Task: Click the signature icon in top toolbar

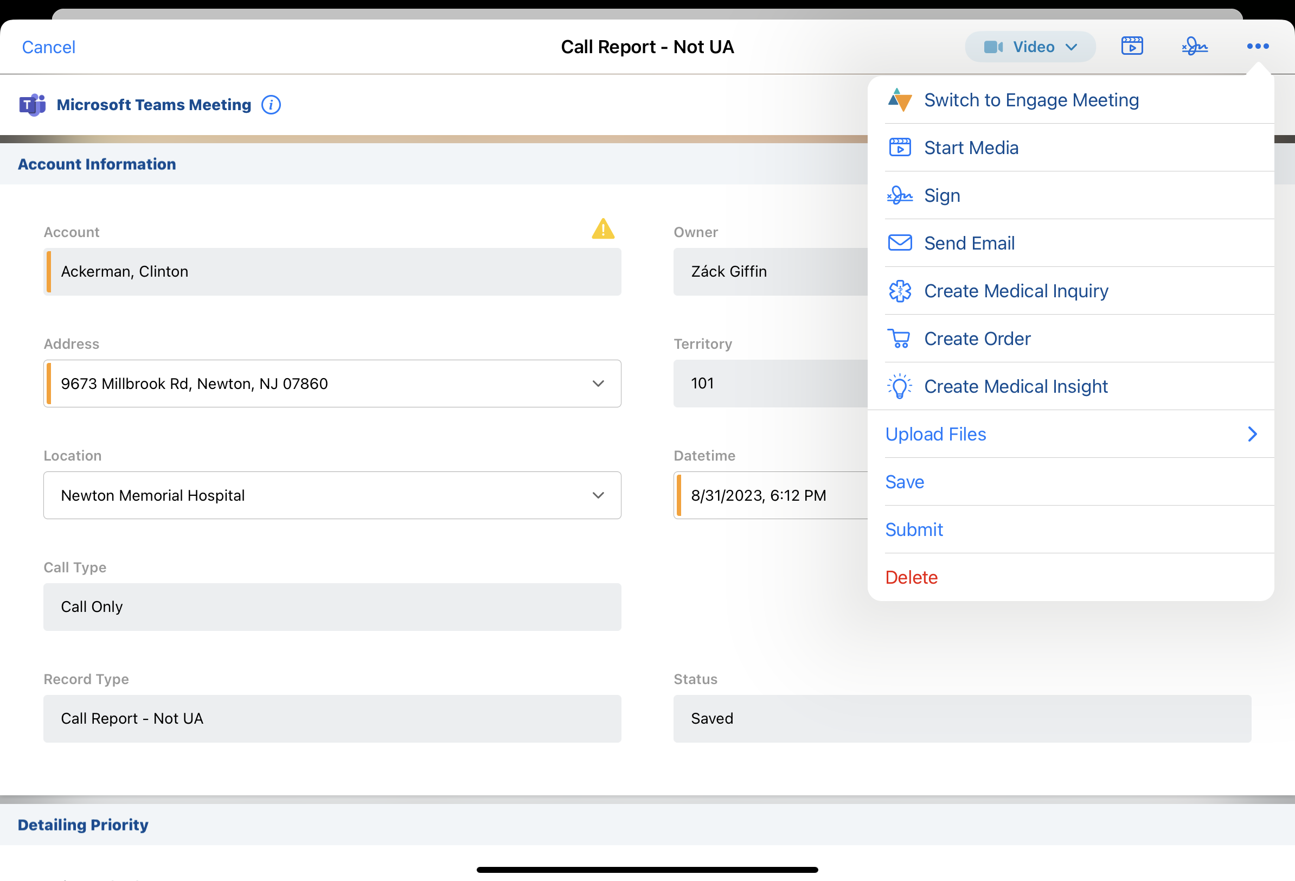Action: click(x=1194, y=46)
